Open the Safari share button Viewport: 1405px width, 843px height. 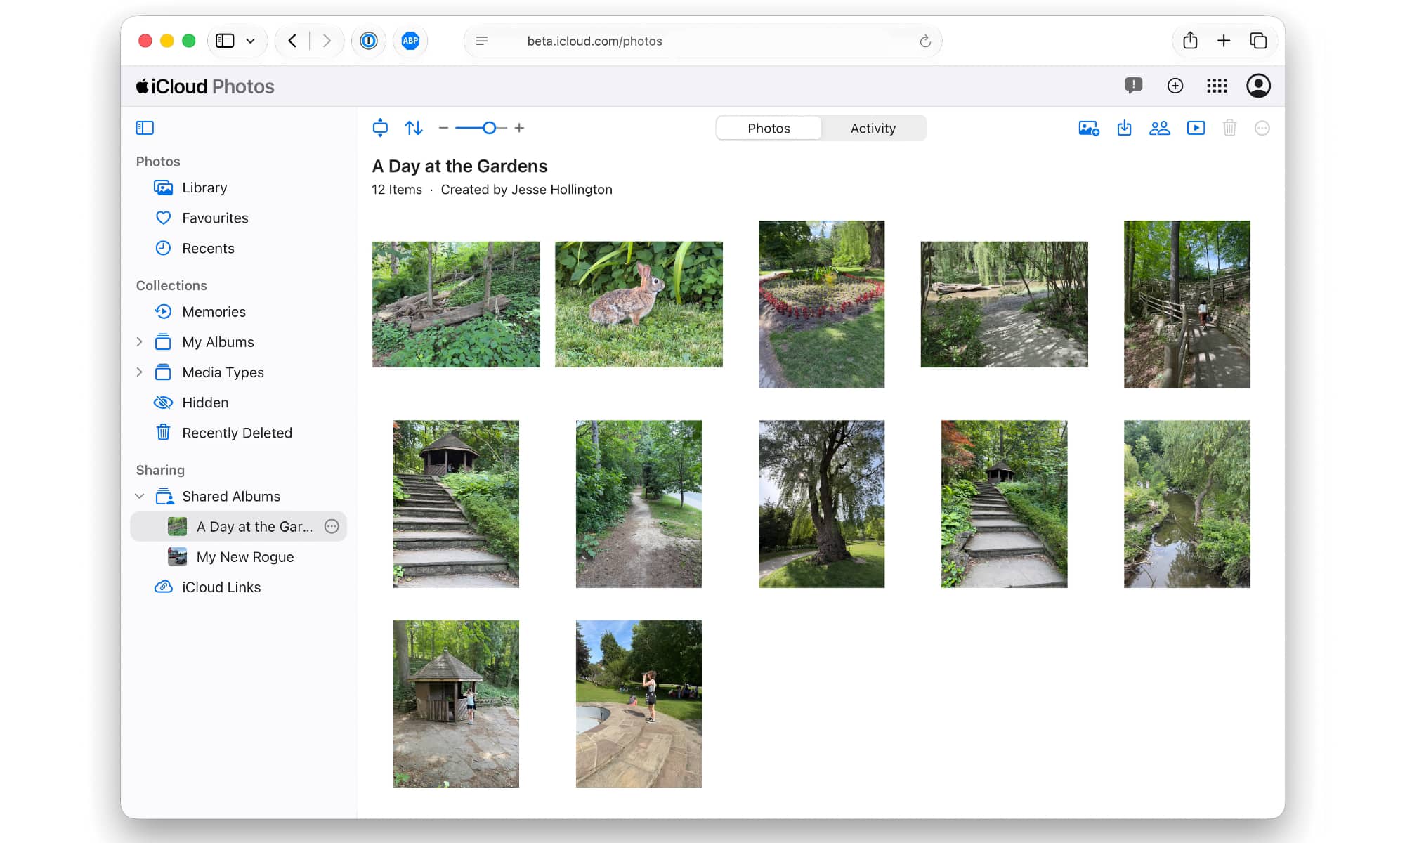pos(1190,41)
